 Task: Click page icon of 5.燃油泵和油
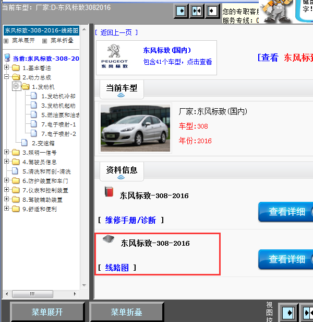[x=34, y=114]
